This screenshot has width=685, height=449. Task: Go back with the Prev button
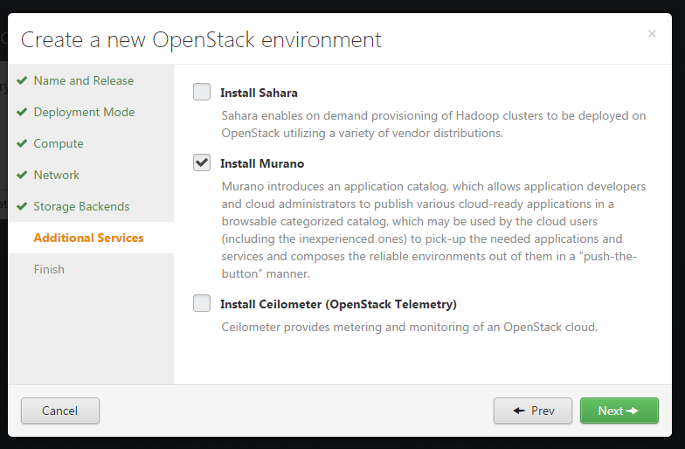(533, 411)
